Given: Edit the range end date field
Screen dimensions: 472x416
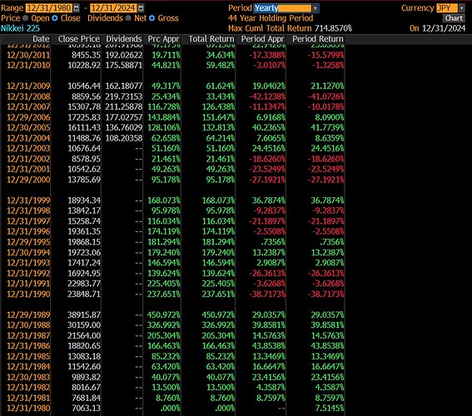Looking at the screenshot, I should pyautogui.click(x=113, y=7).
